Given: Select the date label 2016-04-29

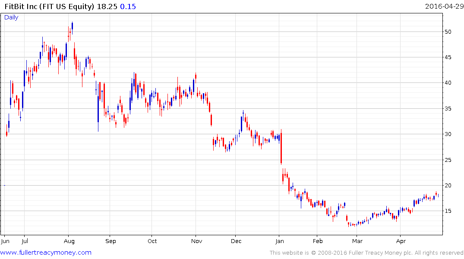Looking at the screenshot, I should click(x=444, y=6).
